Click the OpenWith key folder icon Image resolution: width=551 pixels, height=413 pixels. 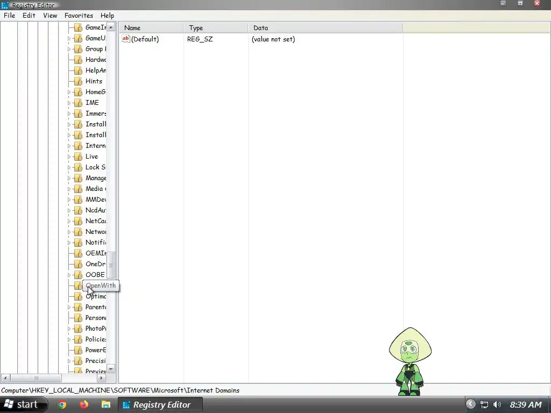pyautogui.click(x=78, y=286)
